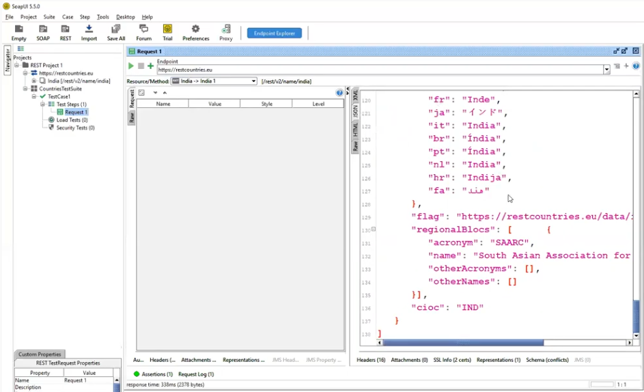The width and height of the screenshot is (644, 392).
Task: Open SSL Info (2 certs) tab
Action: (452, 360)
